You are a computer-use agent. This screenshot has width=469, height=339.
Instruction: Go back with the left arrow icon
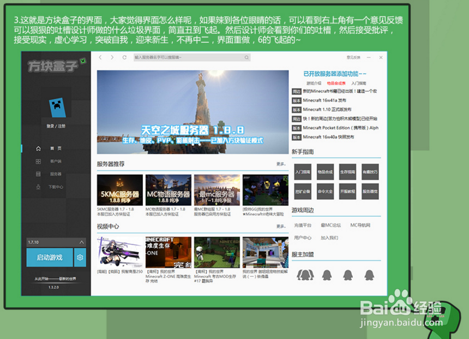tap(100, 57)
